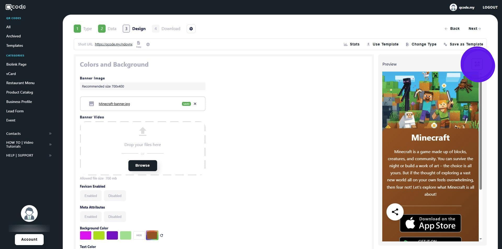Open short URL settings gear
Viewport: 502px width, 249px height.
(148, 44)
